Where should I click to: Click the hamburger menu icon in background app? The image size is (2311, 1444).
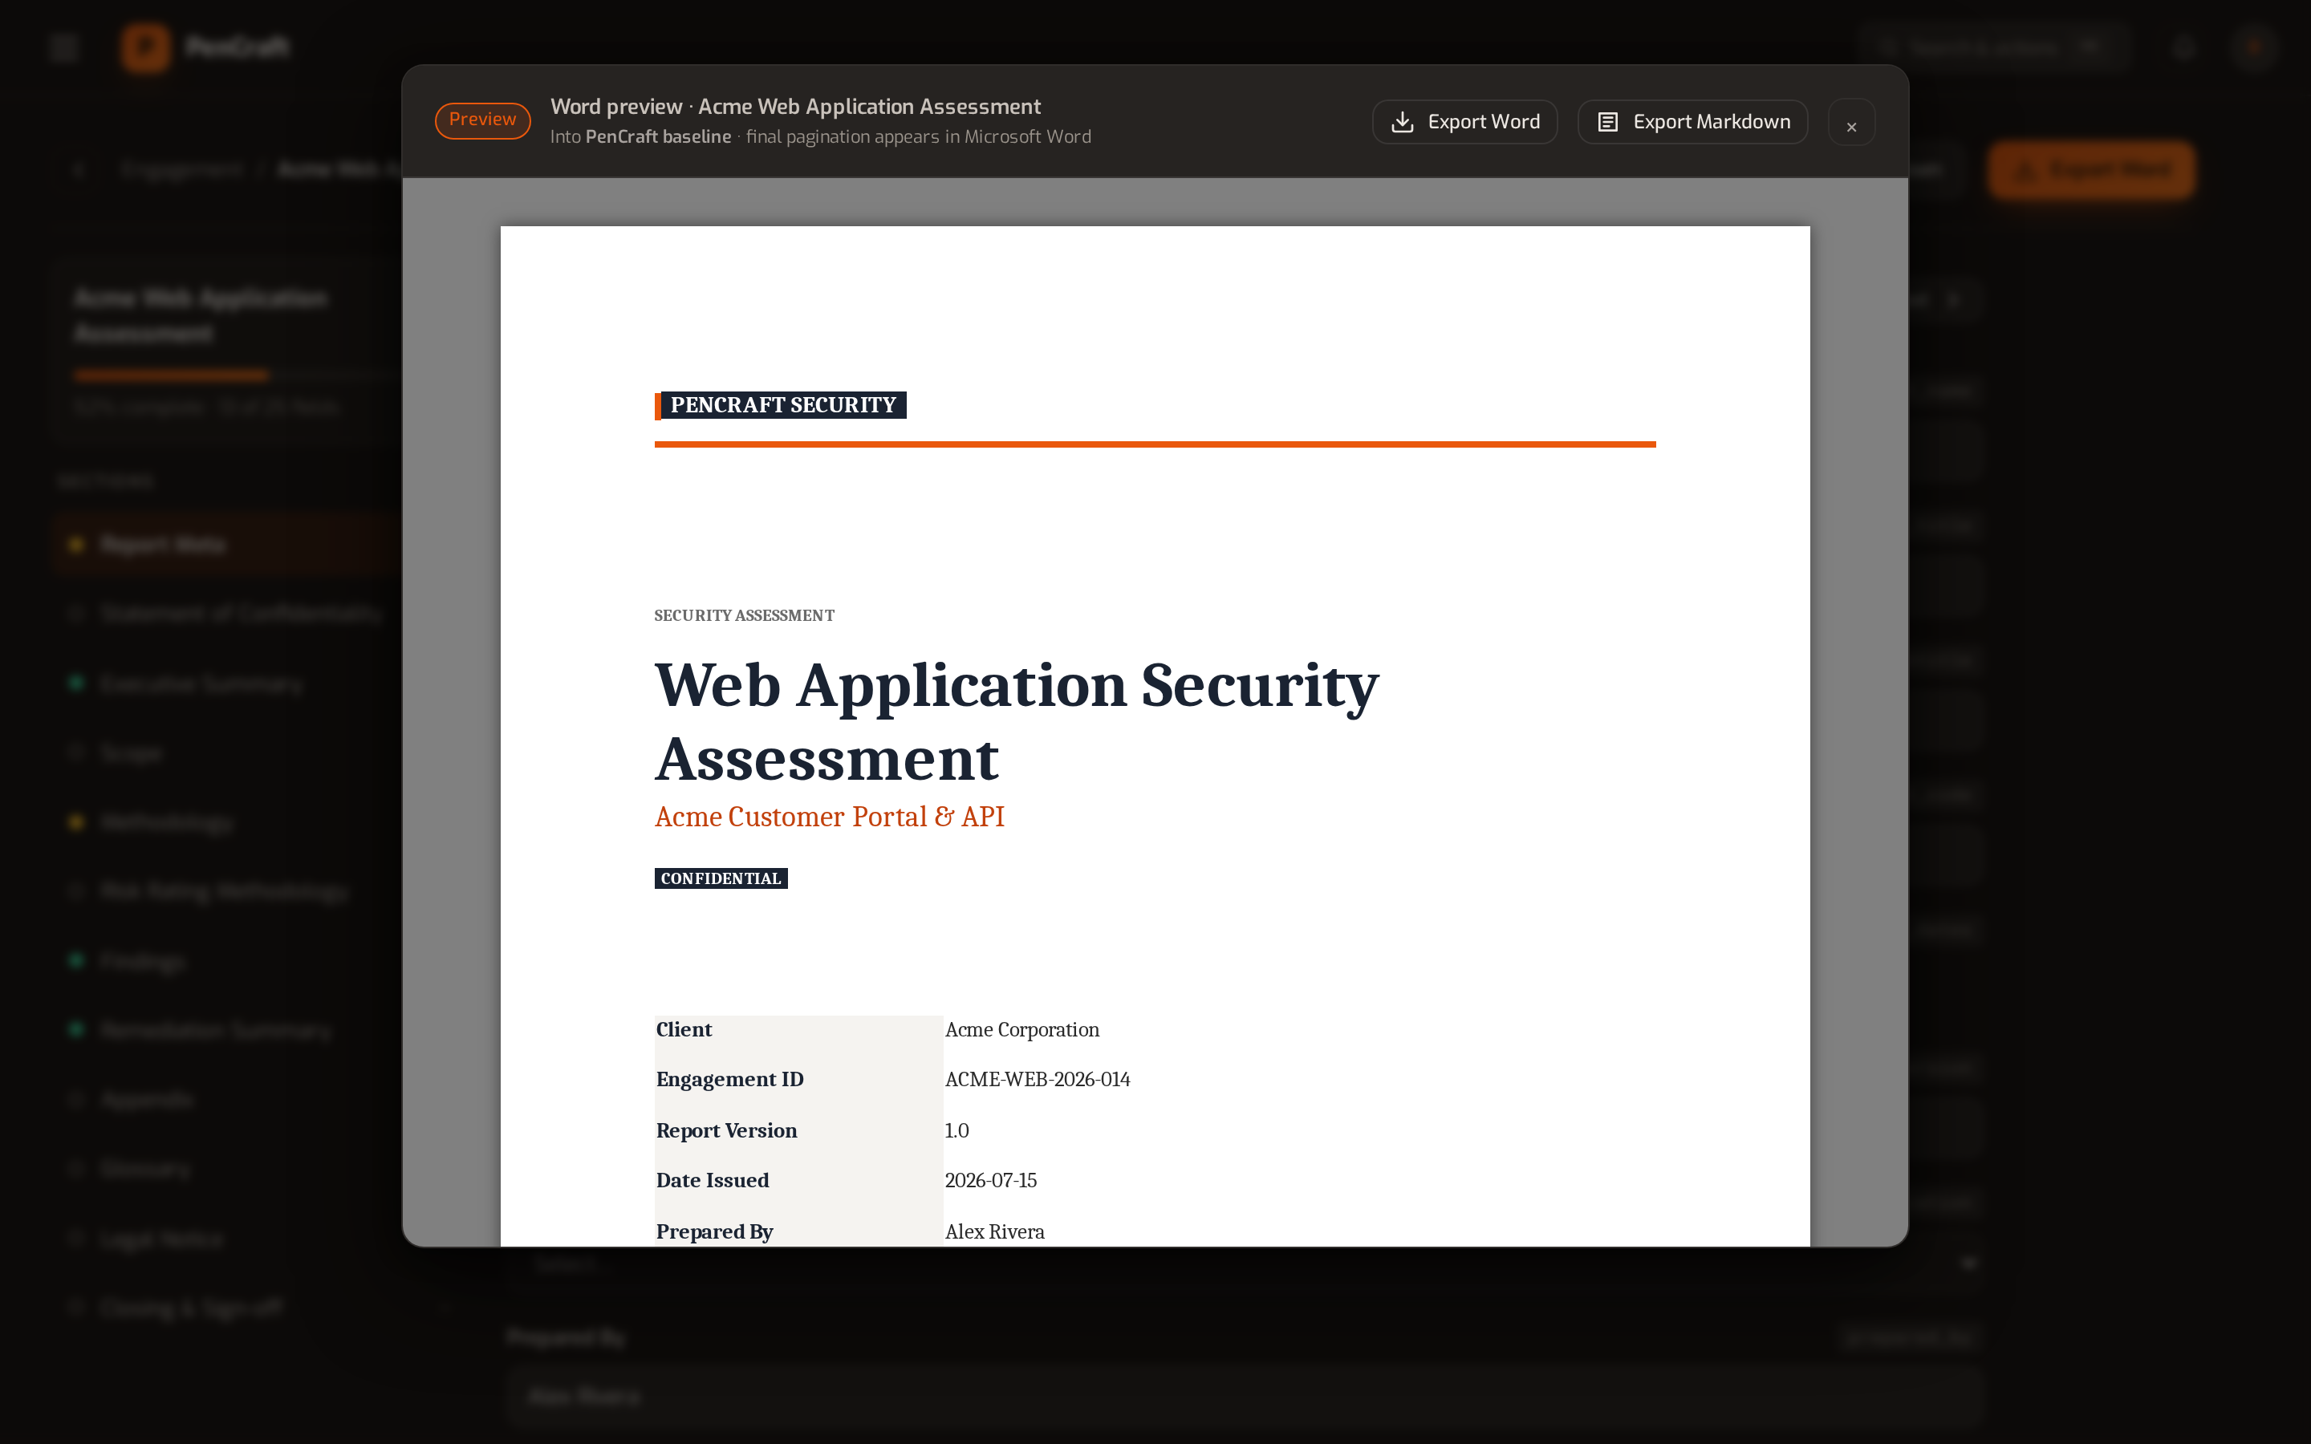(64, 47)
